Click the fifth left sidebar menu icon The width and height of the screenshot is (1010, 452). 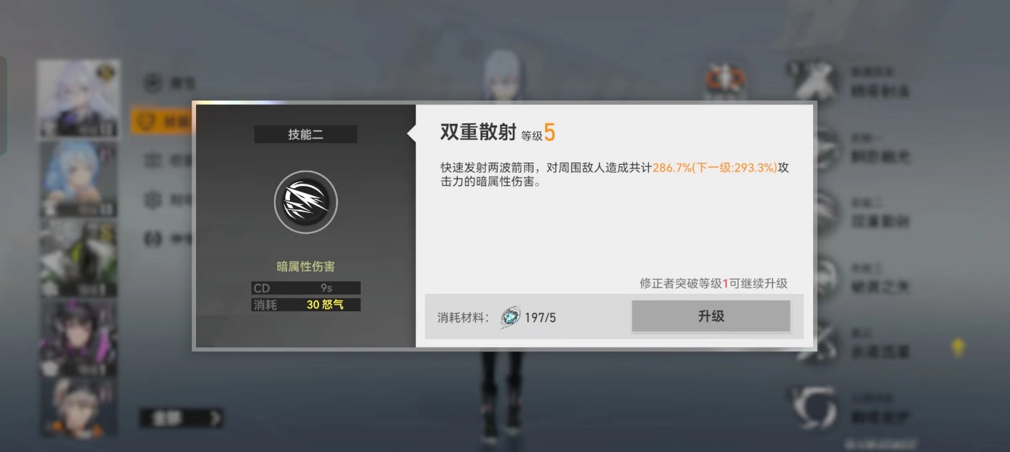(x=152, y=238)
